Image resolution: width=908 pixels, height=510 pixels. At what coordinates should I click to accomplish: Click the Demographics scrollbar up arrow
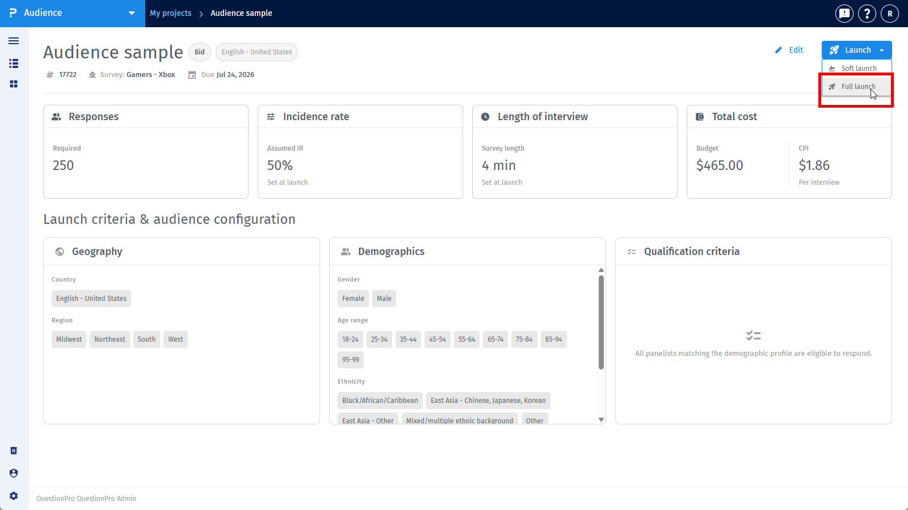(602, 270)
